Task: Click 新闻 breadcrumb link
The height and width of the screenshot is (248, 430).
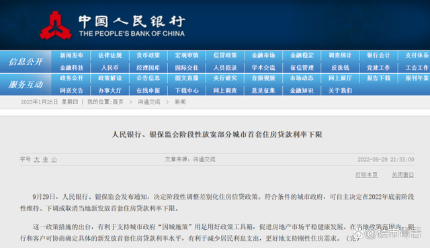Action: tap(180, 102)
